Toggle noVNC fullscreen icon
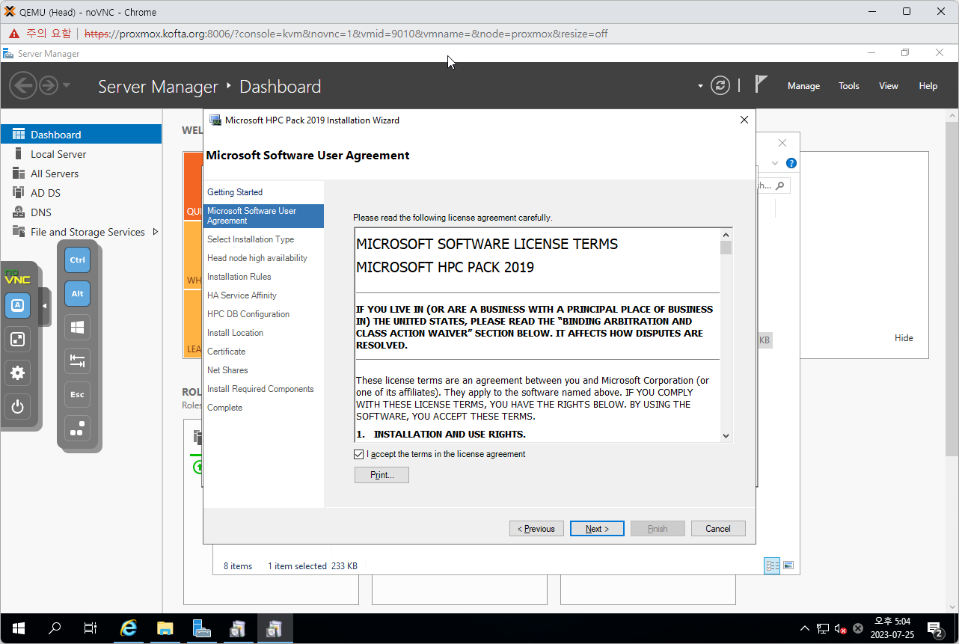 pos(18,340)
